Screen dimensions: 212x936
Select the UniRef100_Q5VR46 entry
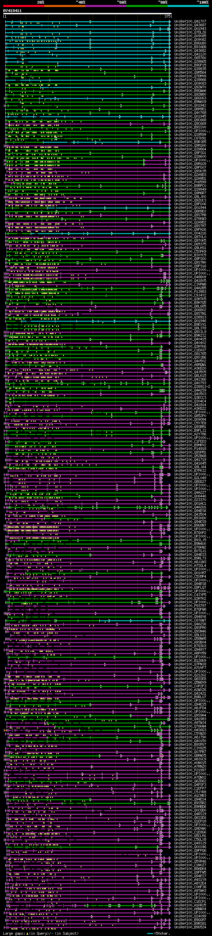(x=190, y=862)
